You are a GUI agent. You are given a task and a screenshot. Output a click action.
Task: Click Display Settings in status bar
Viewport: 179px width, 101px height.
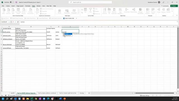(x=145, y=95)
